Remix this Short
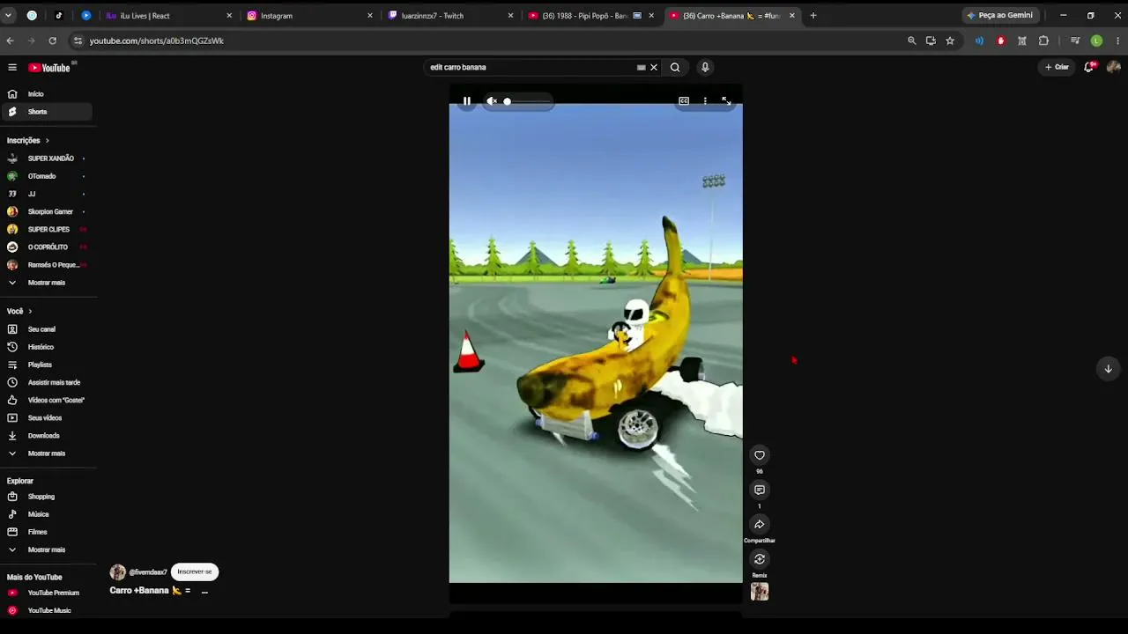The height and width of the screenshot is (634, 1128). click(760, 559)
